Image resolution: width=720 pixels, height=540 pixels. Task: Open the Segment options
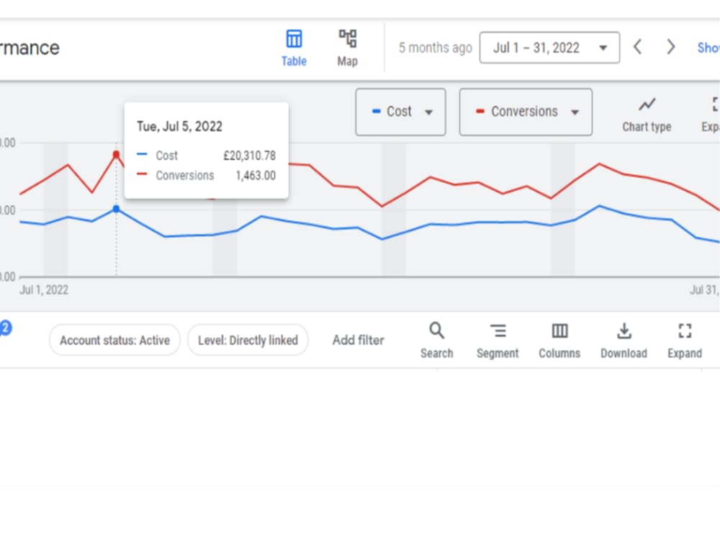tap(498, 341)
